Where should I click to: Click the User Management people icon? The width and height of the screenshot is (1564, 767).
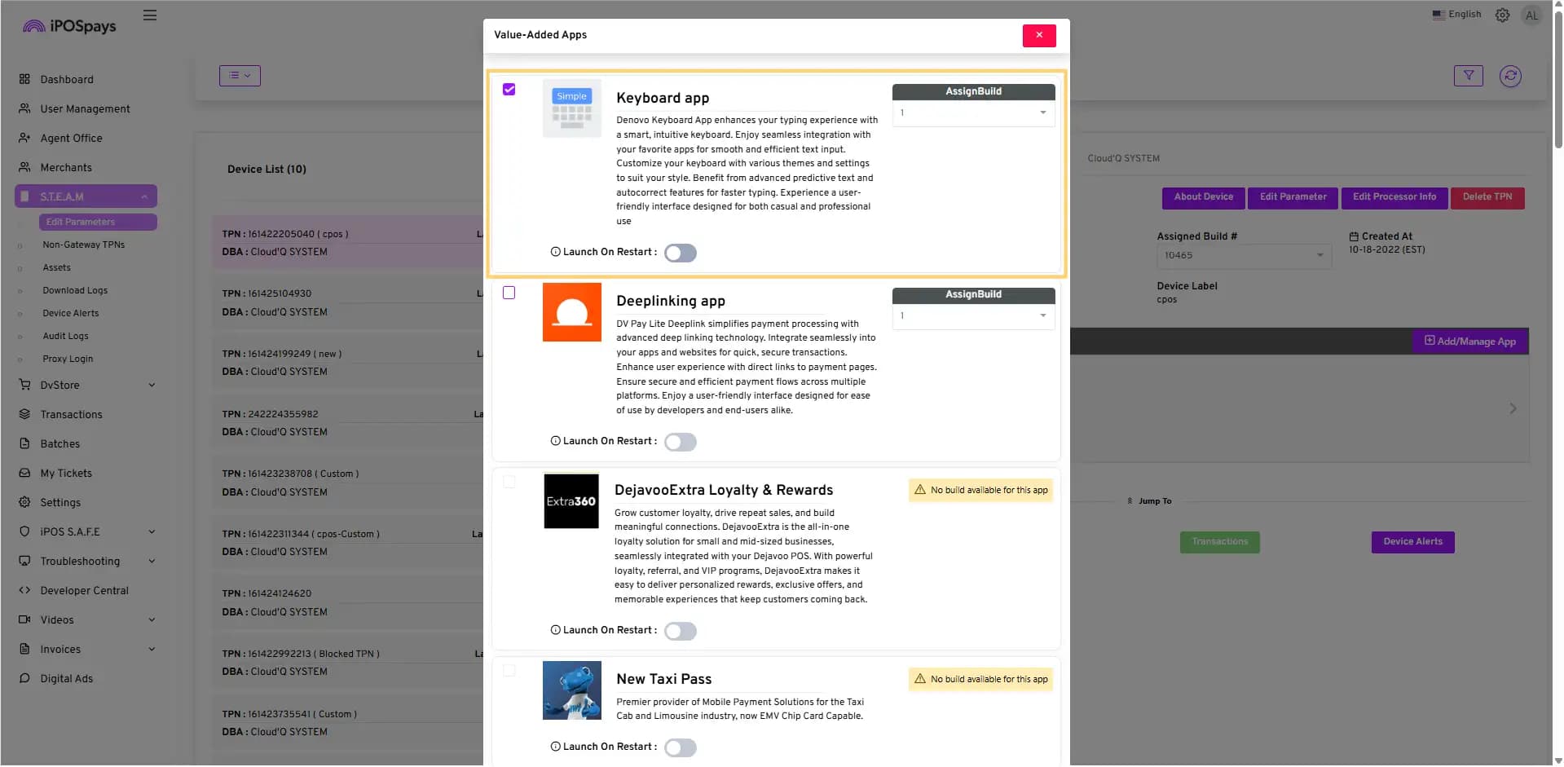tap(24, 108)
